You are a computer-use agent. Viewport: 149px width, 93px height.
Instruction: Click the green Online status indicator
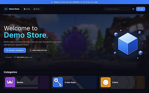pyautogui.click(x=9, y=57)
